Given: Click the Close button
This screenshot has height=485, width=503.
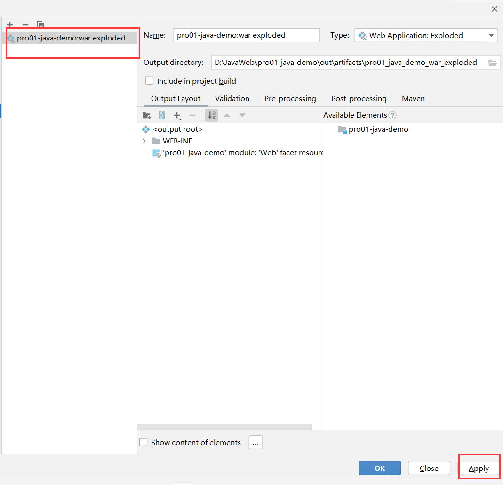Looking at the screenshot, I should 429,469.
